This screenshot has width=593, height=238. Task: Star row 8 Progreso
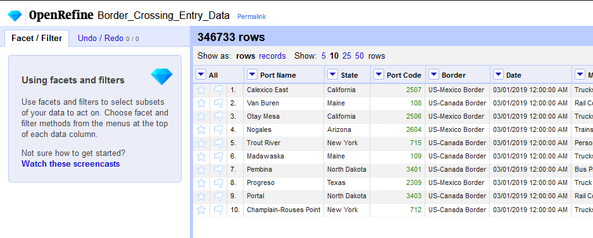(x=202, y=182)
